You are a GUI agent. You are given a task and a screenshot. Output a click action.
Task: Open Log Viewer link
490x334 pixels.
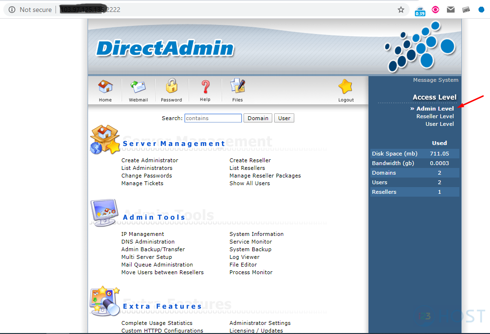(245, 257)
